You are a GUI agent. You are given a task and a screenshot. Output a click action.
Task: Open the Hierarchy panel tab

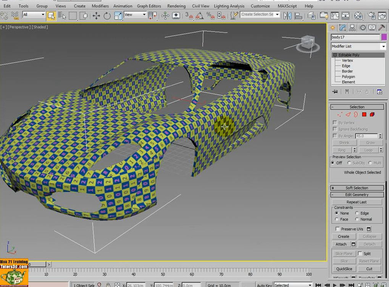click(x=352, y=27)
